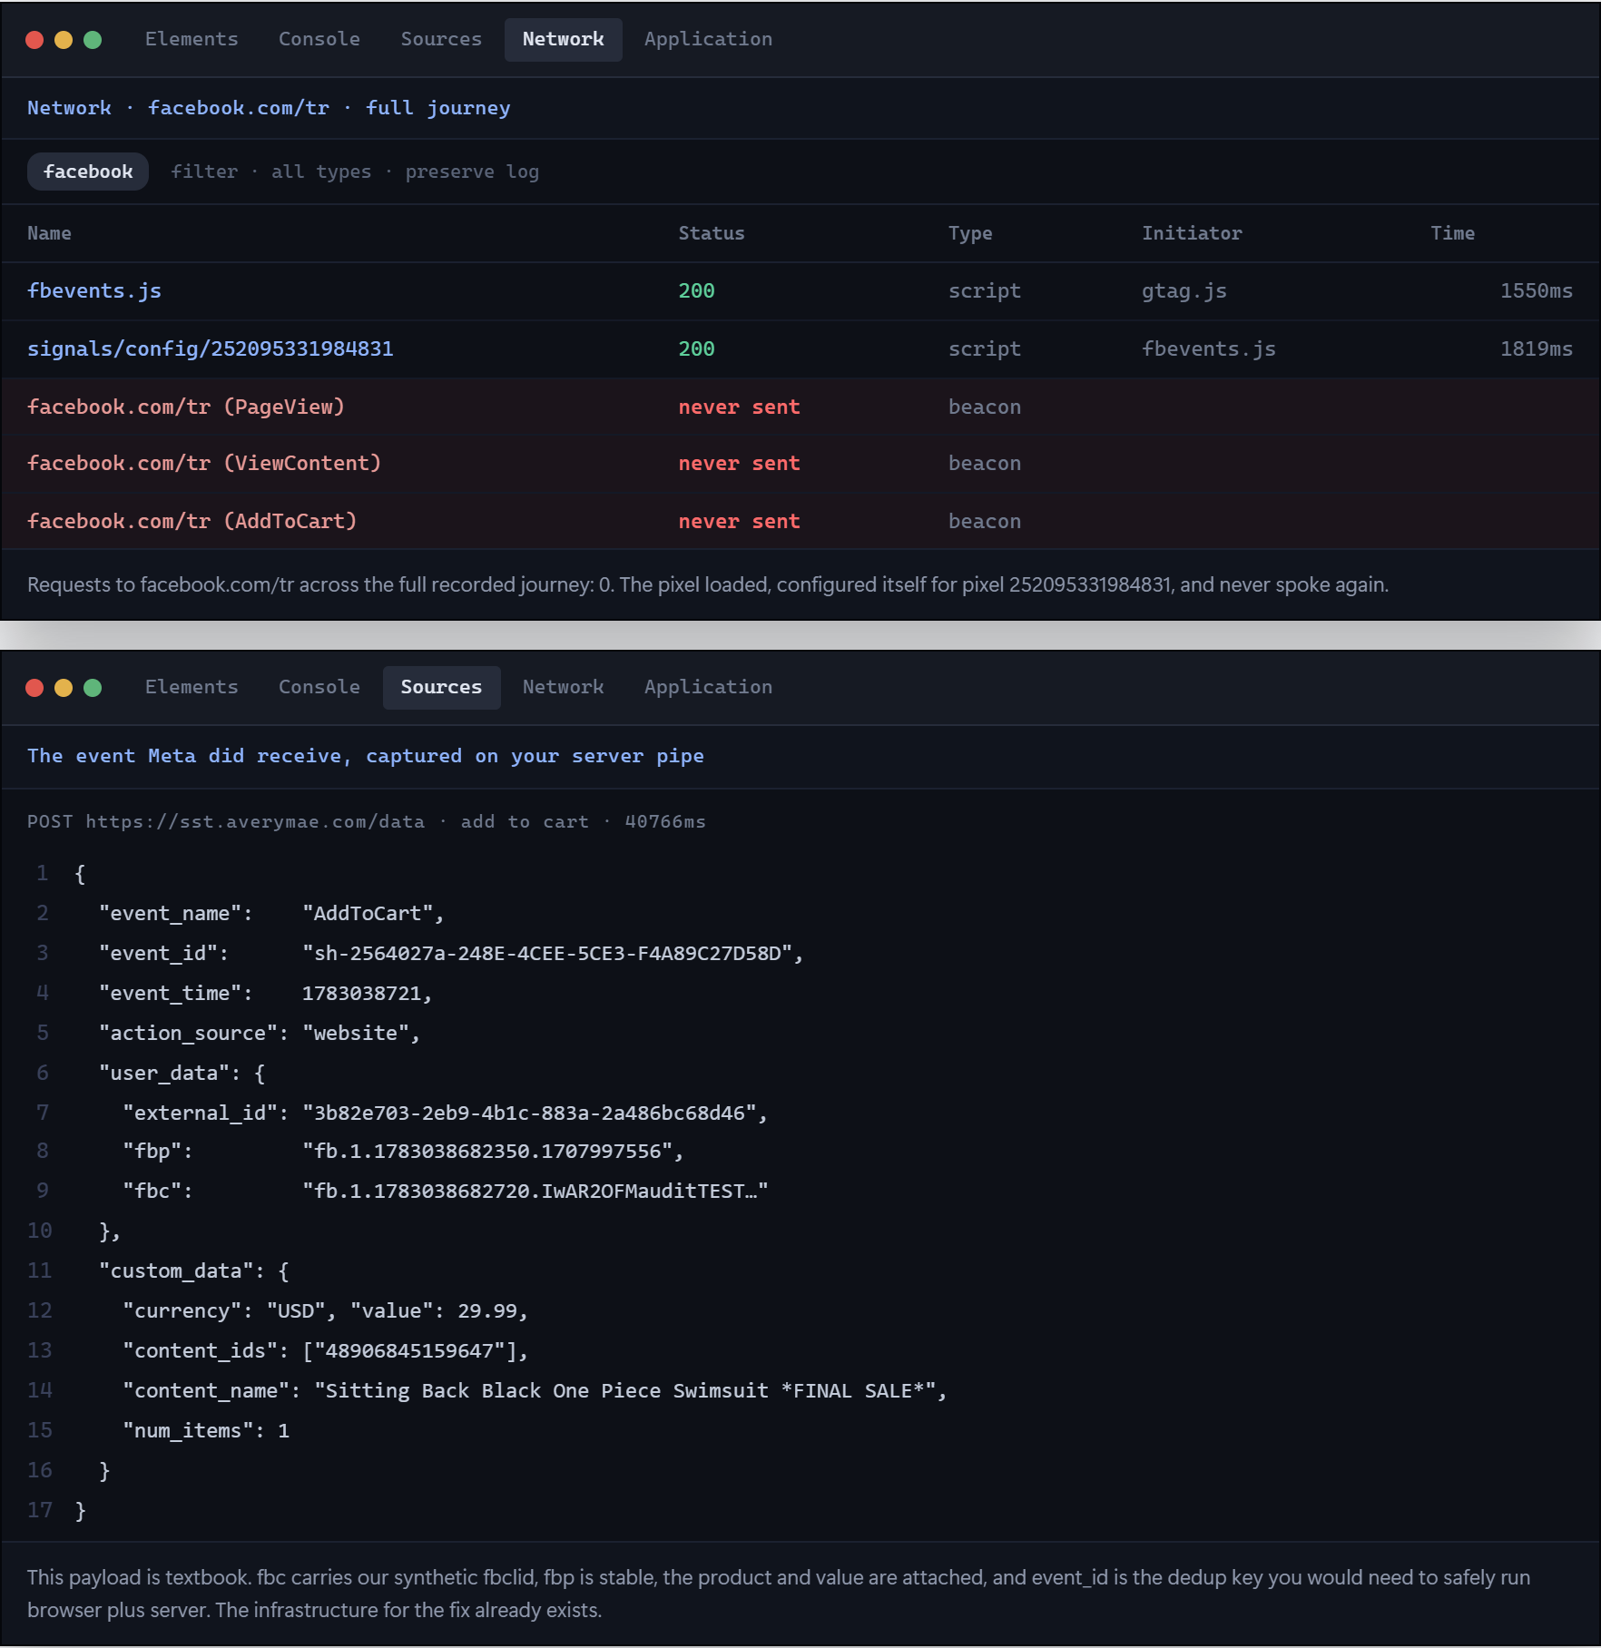The width and height of the screenshot is (1601, 1648).
Task: Click 'filter · all types · preserve log' text
Action: point(355,172)
